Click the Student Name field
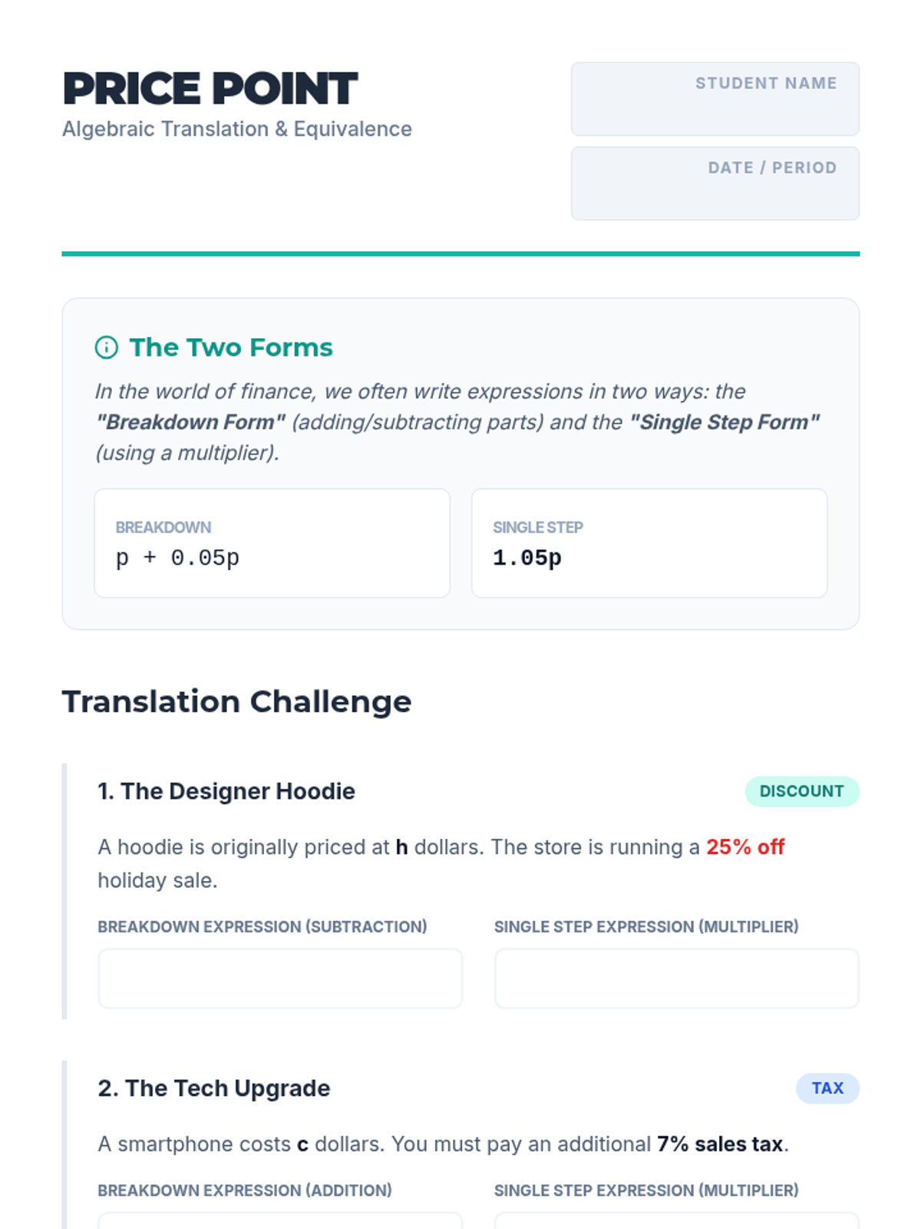This screenshot has width=921, height=1229. pos(715,99)
